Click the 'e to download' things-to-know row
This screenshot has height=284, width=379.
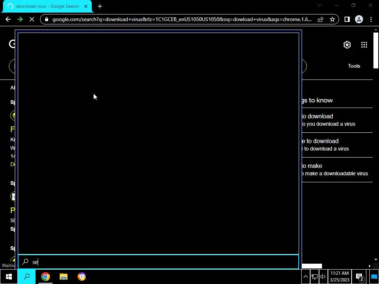[337, 145]
